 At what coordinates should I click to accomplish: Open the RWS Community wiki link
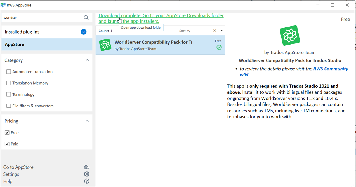click(331, 69)
